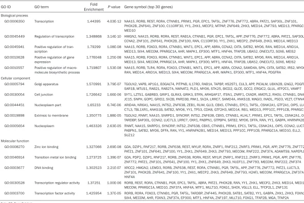Click P value 1.08E-08
Viewport: 304px width, 203px height.
tap(114, 47)
